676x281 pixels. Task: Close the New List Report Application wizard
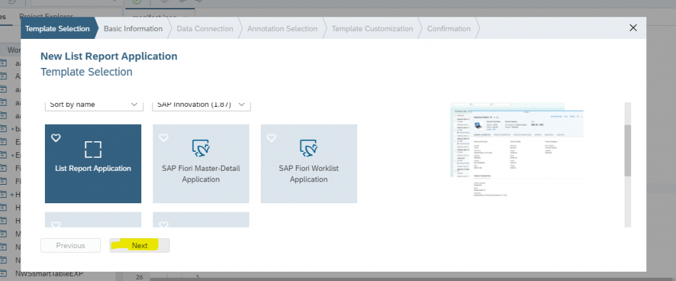tap(633, 28)
